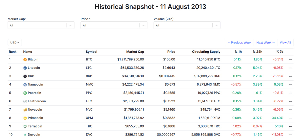Click the Namecoin logo icon
Image resolution: width=296 pixels, height=138 pixels.
click(x=25, y=85)
